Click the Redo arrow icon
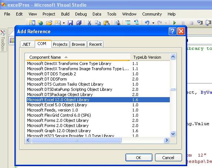The width and height of the screenshot is (212, 168). click(x=160, y=23)
